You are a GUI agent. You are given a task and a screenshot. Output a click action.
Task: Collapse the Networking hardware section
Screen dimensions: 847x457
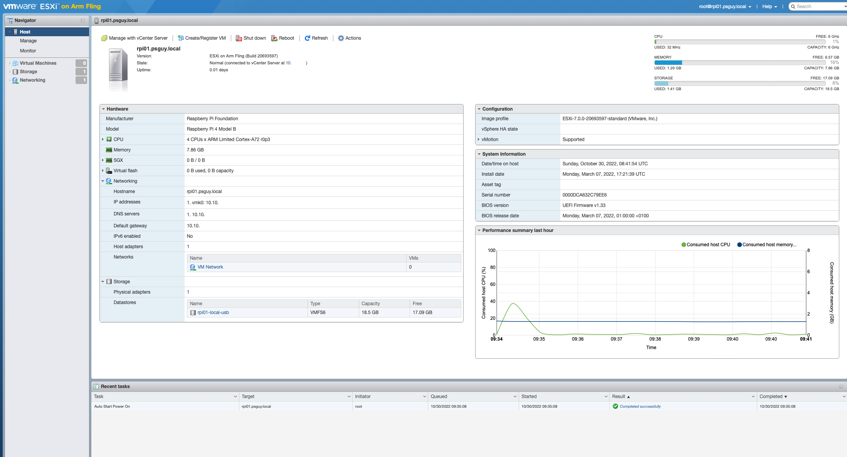103,181
